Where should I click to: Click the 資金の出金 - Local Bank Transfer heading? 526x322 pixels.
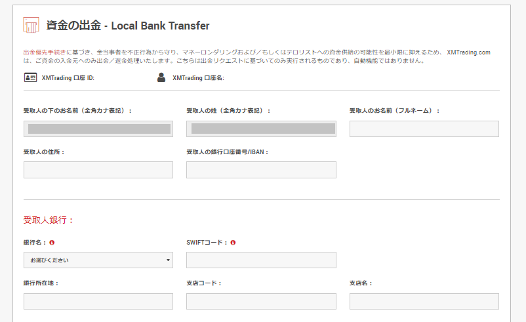point(128,26)
